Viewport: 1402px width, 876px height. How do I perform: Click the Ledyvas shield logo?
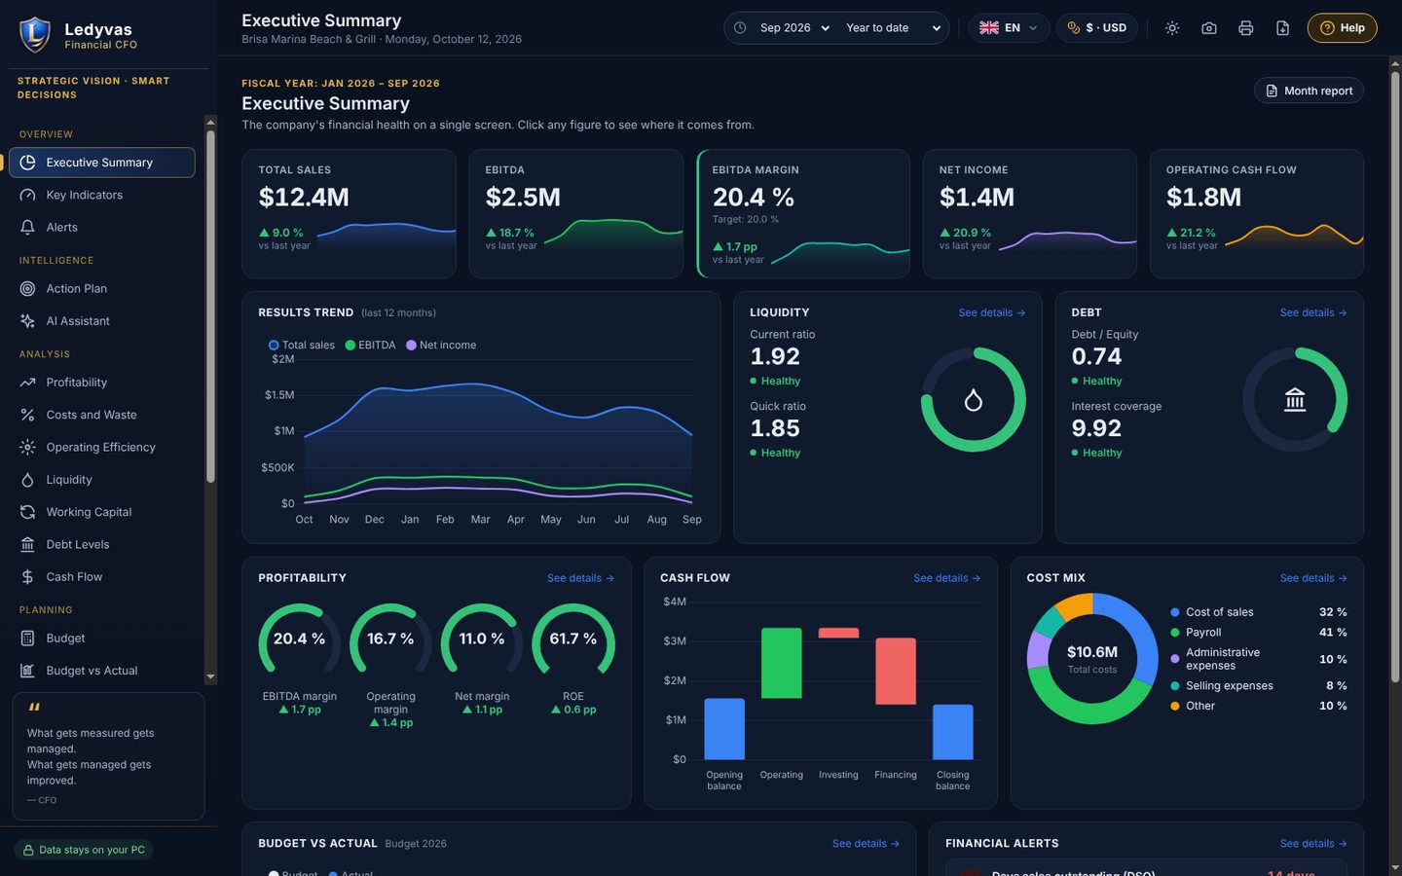coord(34,34)
